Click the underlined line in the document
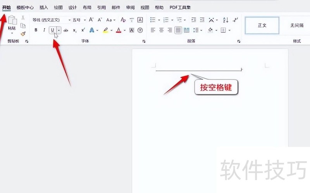The width and height of the screenshot is (310, 193). pos(198,70)
